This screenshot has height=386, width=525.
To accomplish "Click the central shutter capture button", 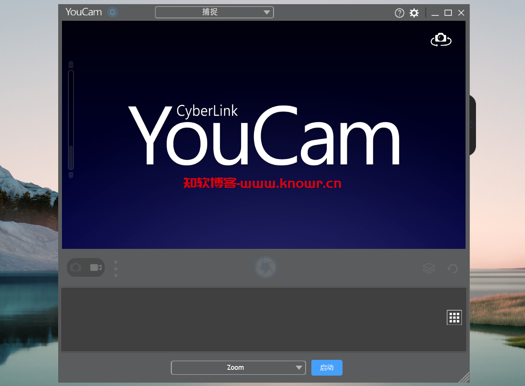I will [x=266, y=268].
